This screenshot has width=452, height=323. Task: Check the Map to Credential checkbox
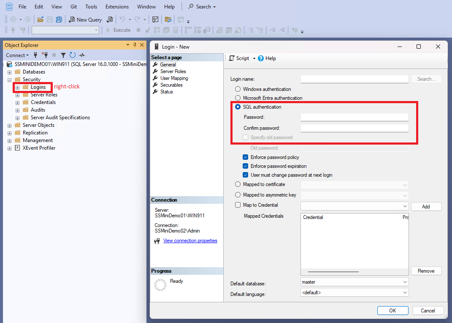(x=238, y=205)
